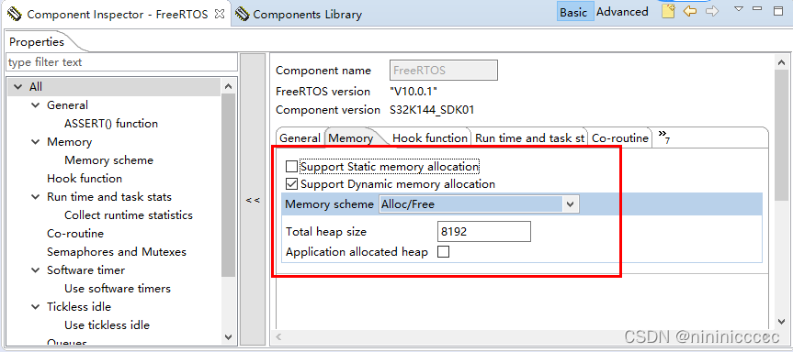The image size is (793, 352).
Task: Go forward with the right arrow icon
Action: (712, 12)
